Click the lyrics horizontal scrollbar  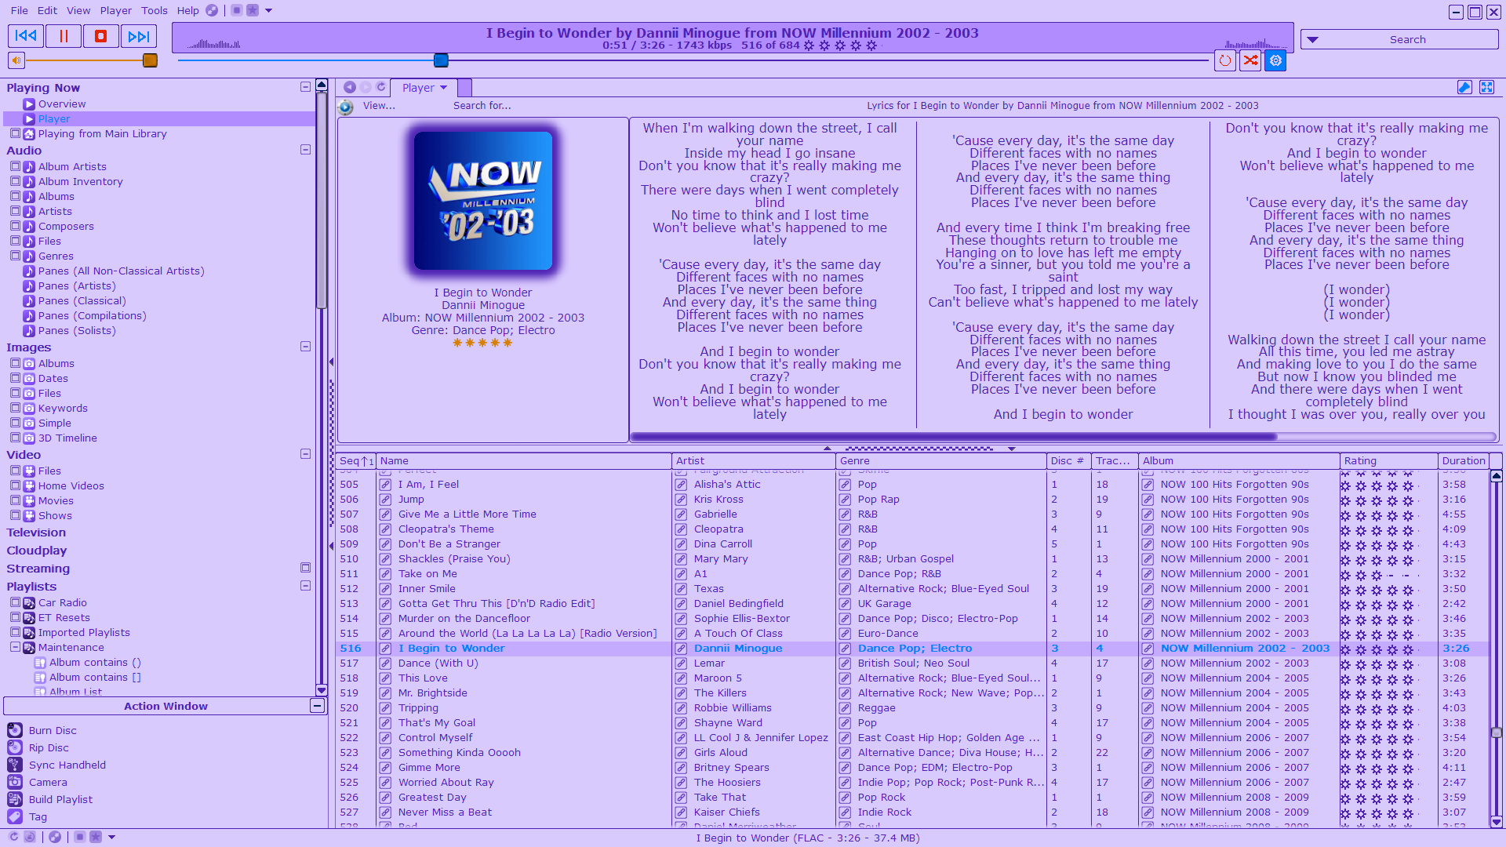[x=953, y=437]
